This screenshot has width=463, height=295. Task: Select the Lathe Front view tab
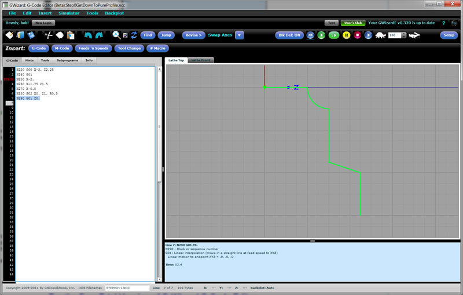point(201,60)
